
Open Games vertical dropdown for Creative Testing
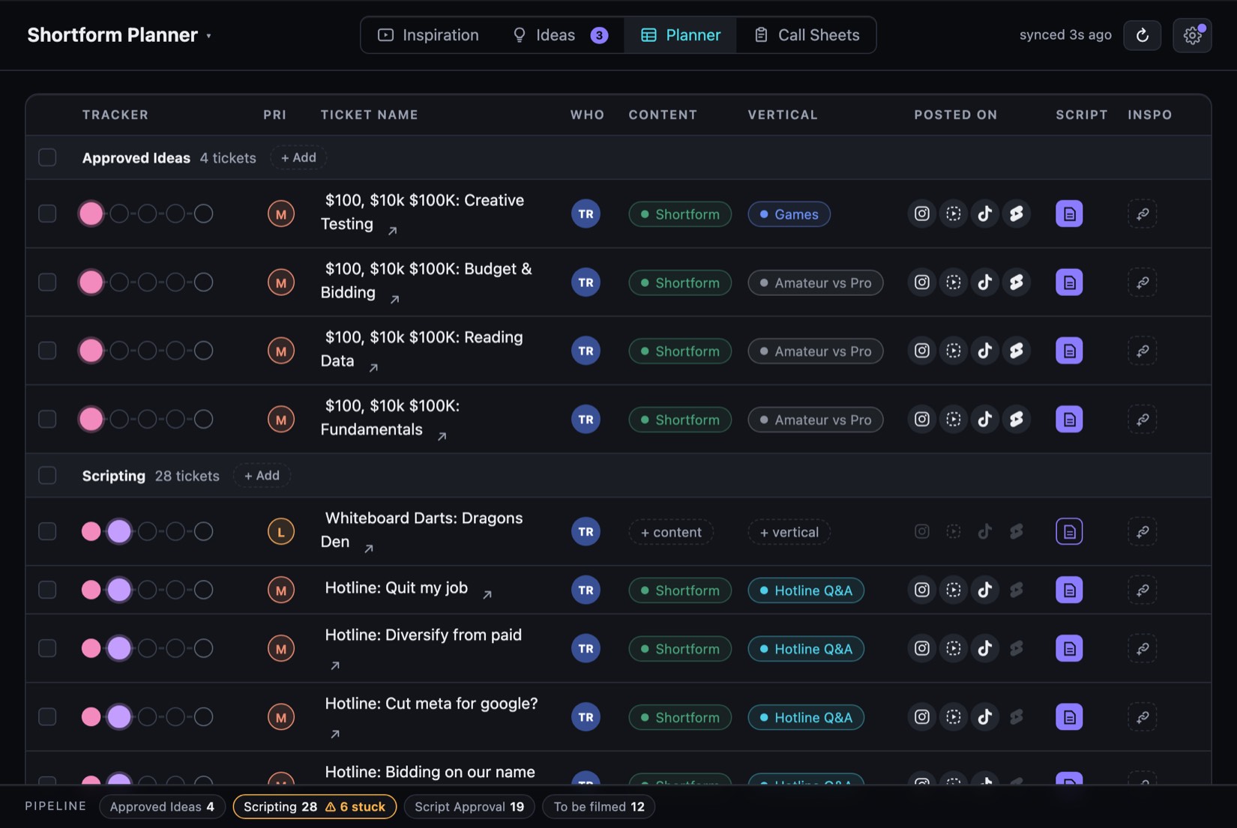click(x=789, y=214)
